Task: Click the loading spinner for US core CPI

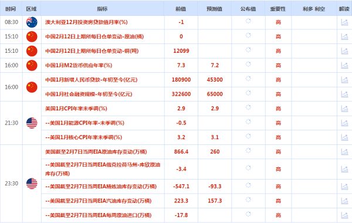Action: point(248,136)
